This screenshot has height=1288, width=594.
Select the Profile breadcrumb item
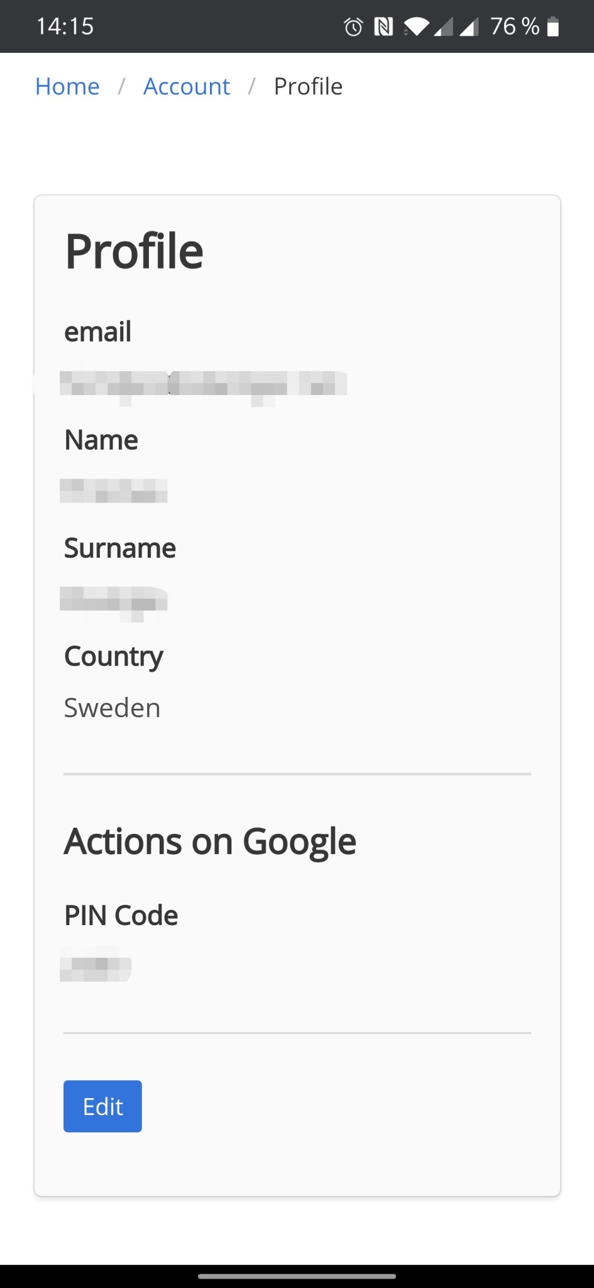308,86
